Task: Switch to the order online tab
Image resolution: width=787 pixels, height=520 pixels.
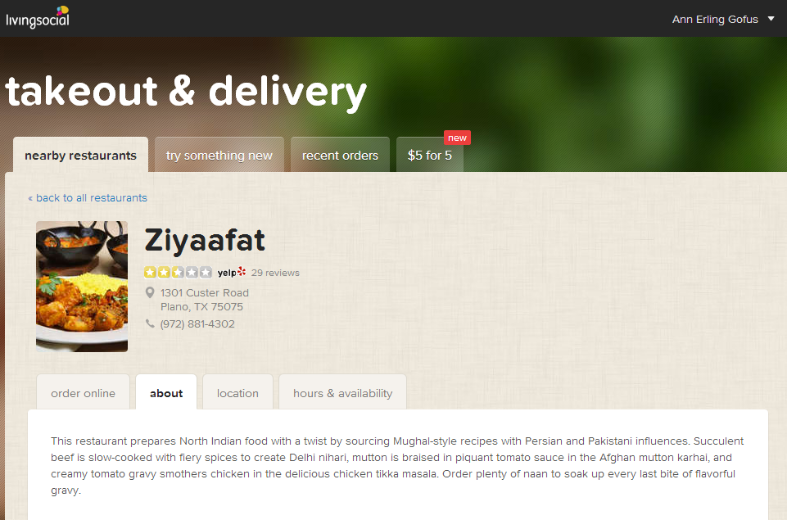Action: coord(84,393)
